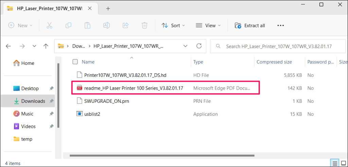
Task: Add a new tab with plus
Action: (x=108, y=8)
